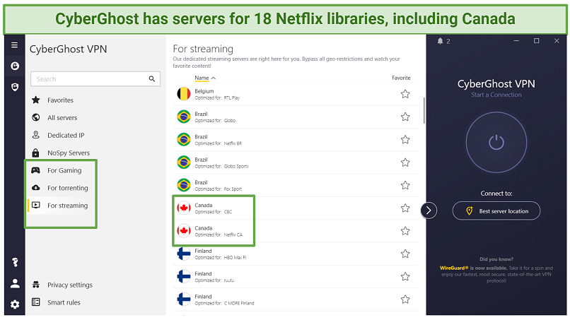The image size is (570, 320).
Task: Click the For torrenting cloud icon
Action: point(35,188)
